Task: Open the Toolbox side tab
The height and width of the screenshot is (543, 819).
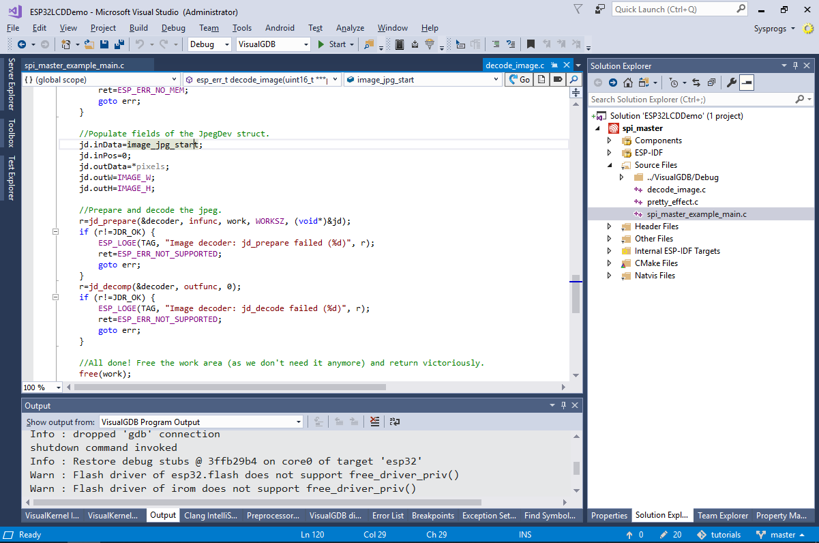Action: pyautogui.click(x=11, y=133)
